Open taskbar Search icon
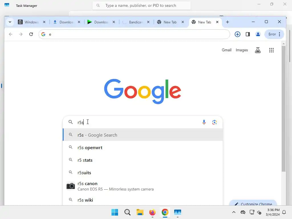 127,212
